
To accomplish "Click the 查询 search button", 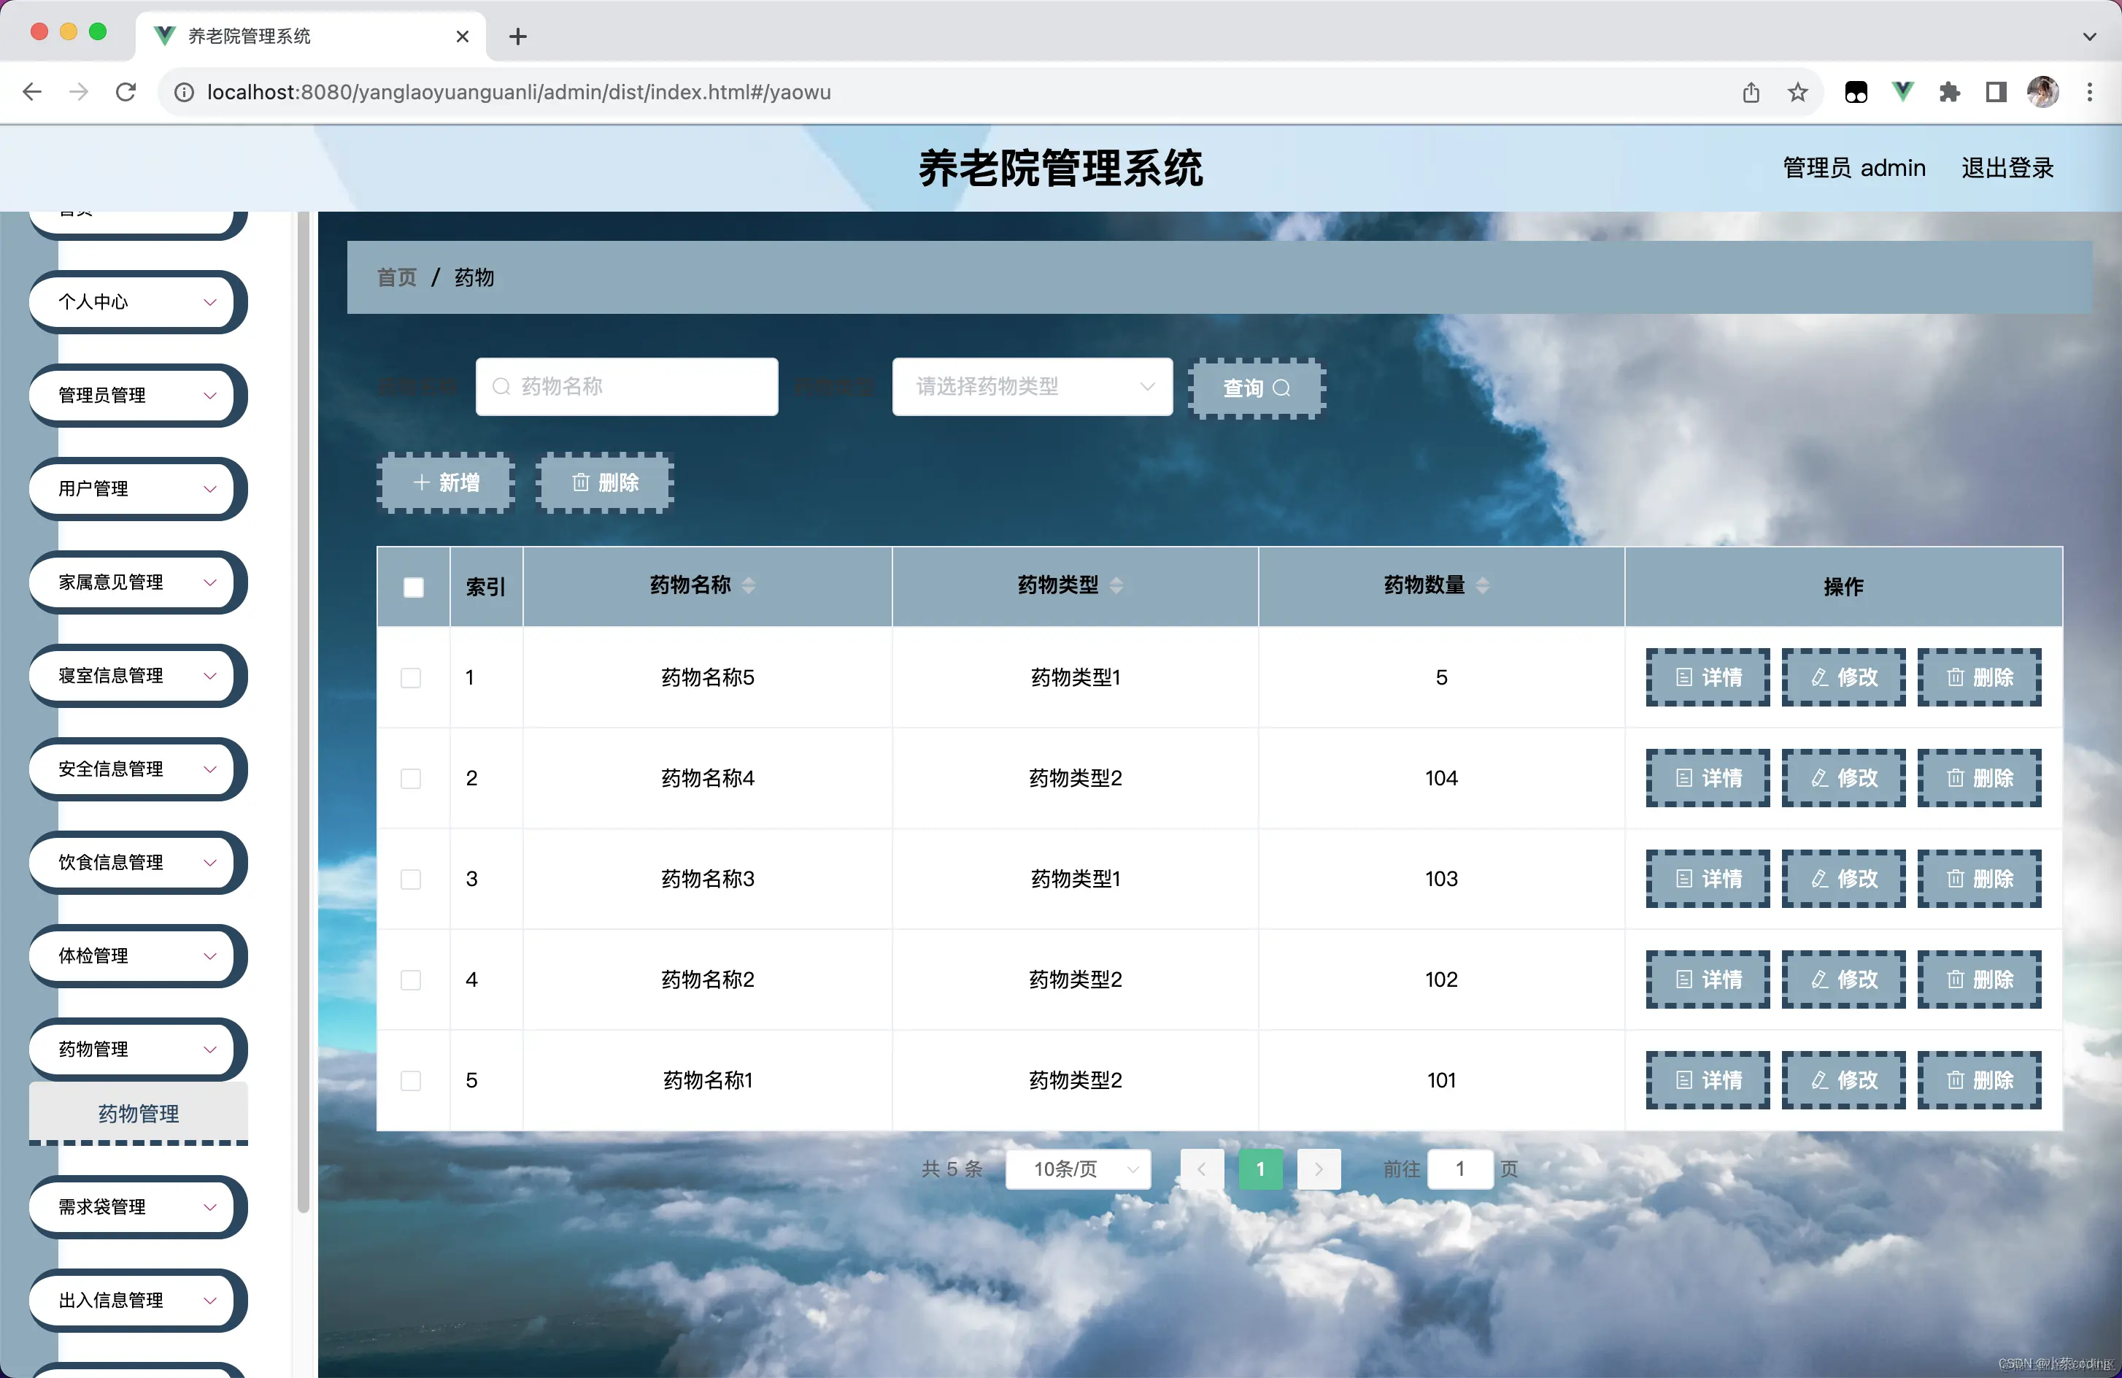I will pos(1255,388).
